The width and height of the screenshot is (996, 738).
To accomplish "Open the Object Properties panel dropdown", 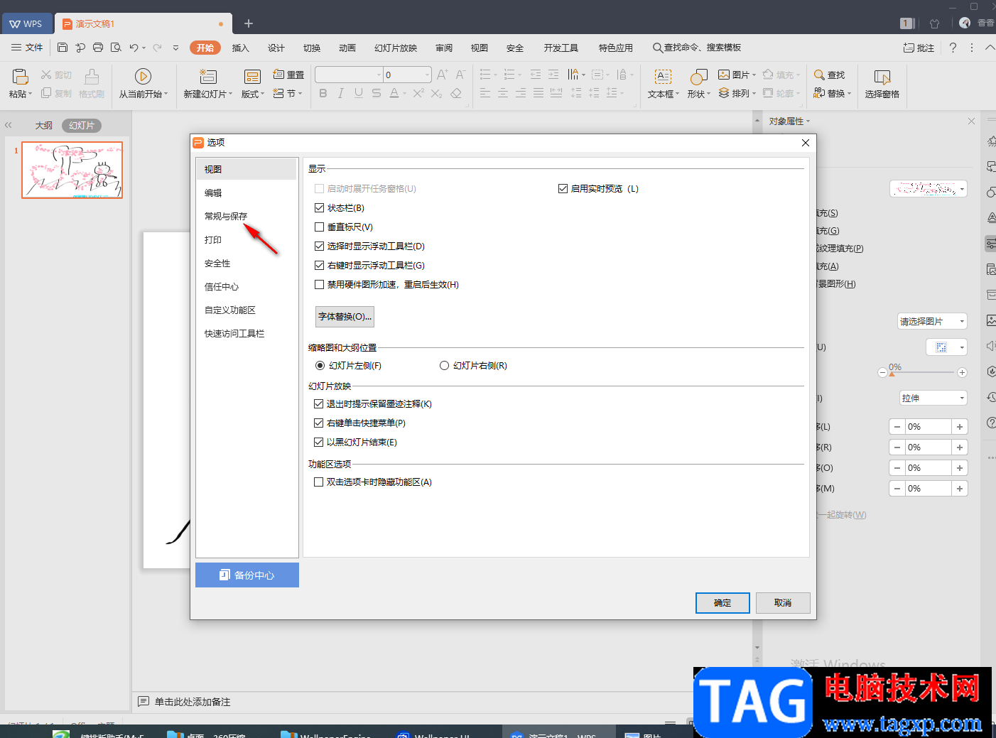I will tap(808, 121).
